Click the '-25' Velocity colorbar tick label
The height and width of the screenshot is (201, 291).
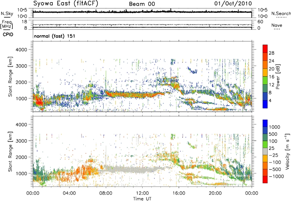[273, 155]
